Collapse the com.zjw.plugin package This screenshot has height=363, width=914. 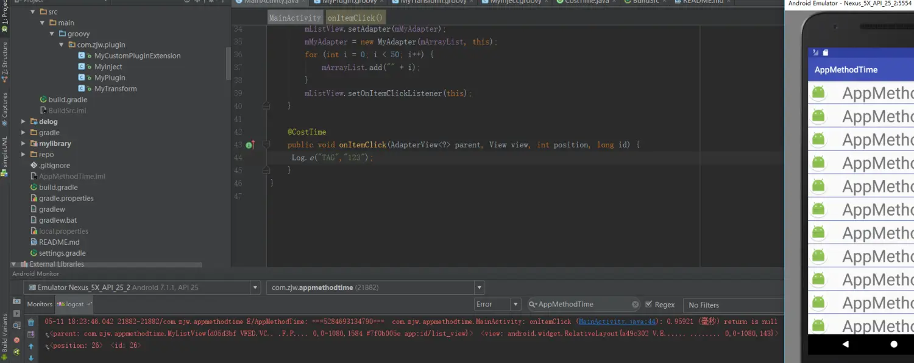click(x=62, y=44)
